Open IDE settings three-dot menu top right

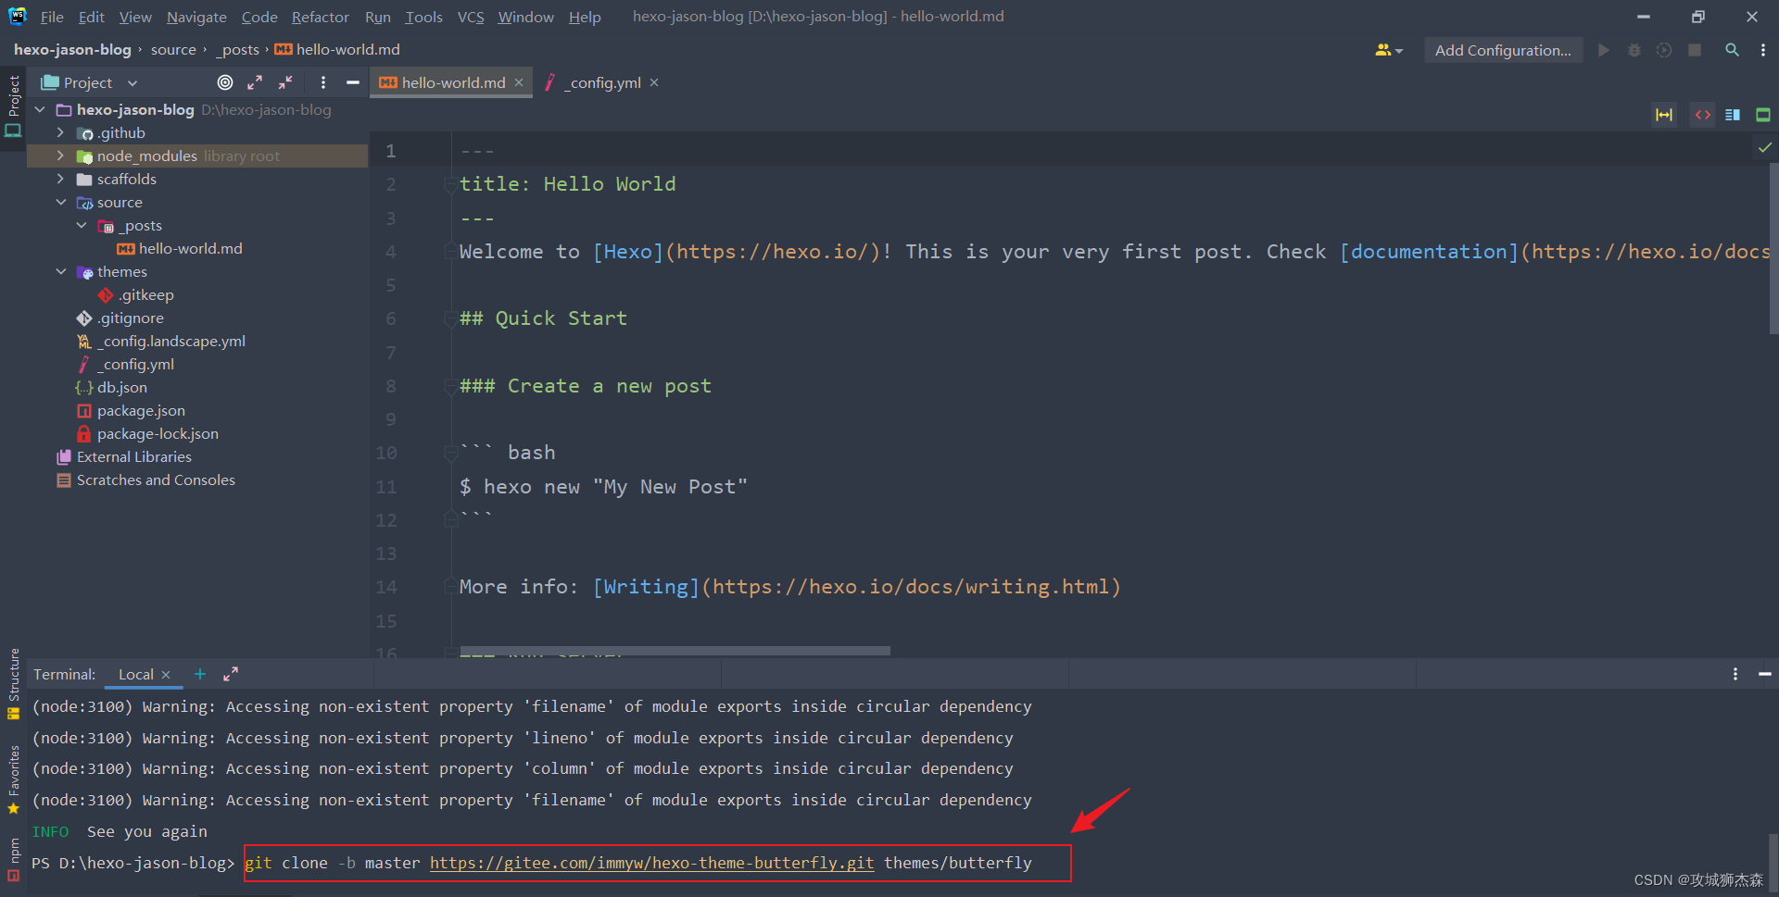pyautogui.click(x=1762, y=50)
